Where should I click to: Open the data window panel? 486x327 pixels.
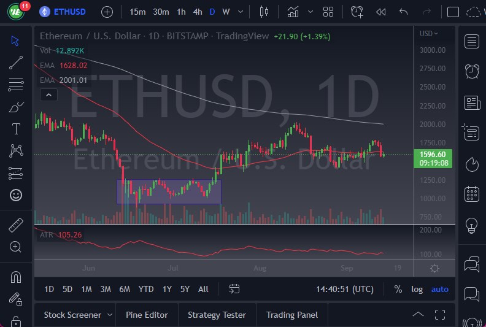[471, 133]
